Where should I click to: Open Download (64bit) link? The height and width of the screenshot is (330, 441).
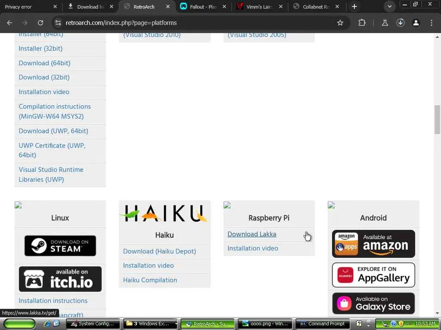coord(44,63)
